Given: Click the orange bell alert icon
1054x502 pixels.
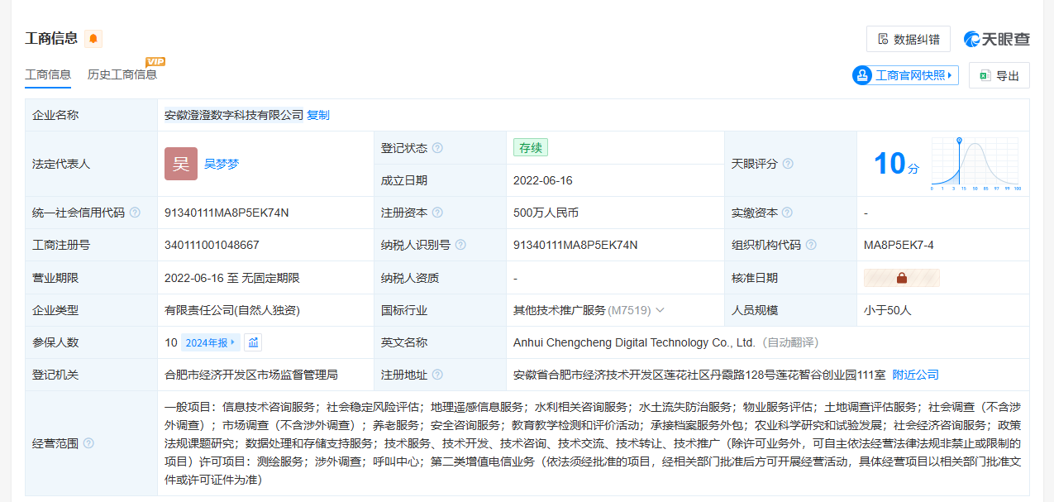Looking at the screenshot, I should point(93,38).
